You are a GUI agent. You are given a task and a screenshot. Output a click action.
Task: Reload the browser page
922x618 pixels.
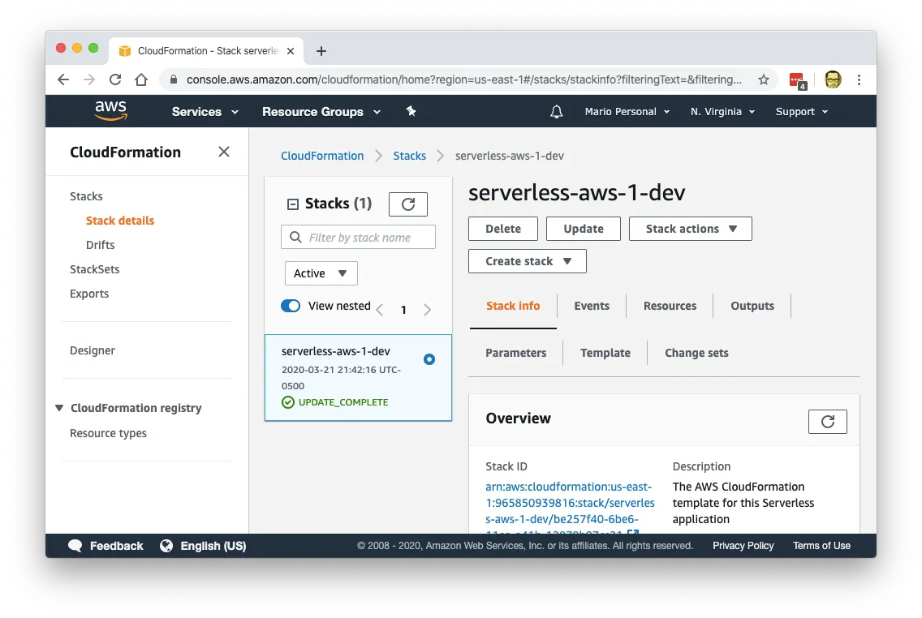point(115,79)
